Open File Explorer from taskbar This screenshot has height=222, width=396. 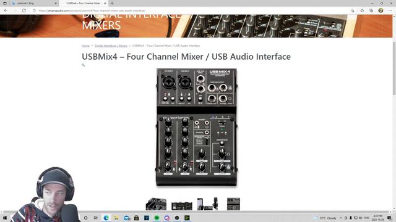[x=116, y=218]
